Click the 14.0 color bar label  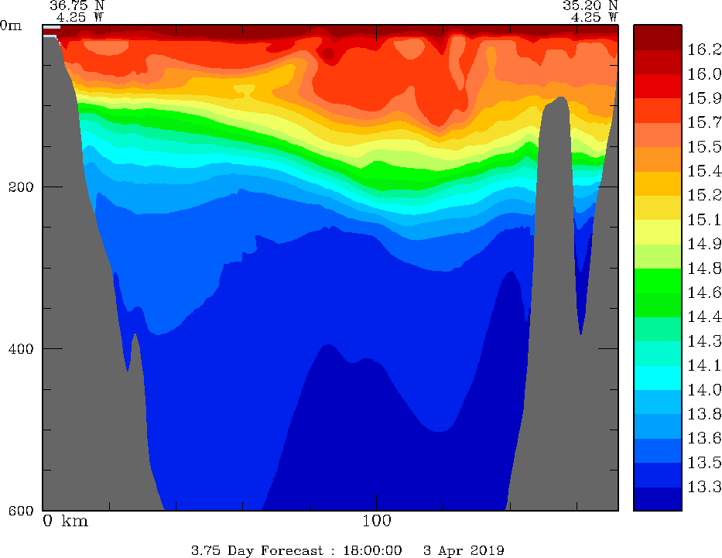704,390
